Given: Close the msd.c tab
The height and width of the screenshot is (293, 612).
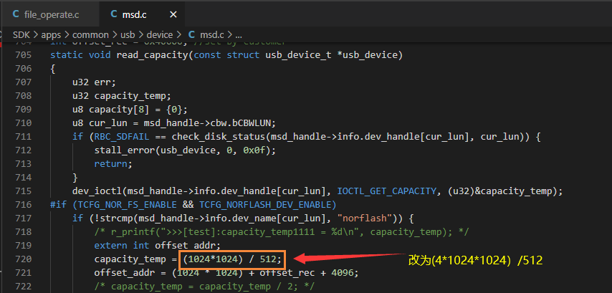Looking at the screenshot, I should [x=173, y=15].
